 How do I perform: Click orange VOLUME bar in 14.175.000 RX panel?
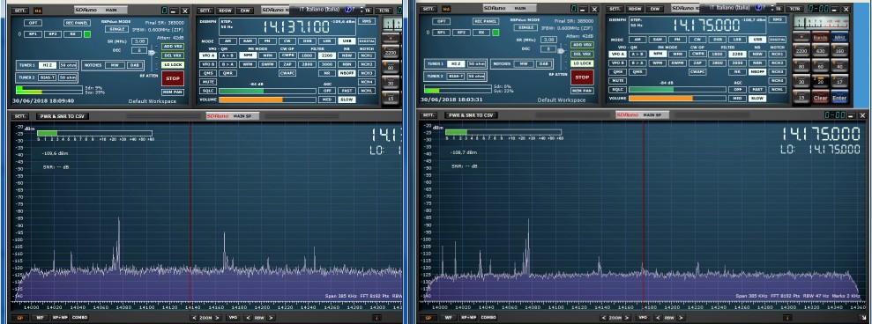[x=660, y=99]
